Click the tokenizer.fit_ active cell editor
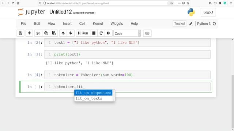The width and height of the screenshot is (234, 131). pos(127,87)
